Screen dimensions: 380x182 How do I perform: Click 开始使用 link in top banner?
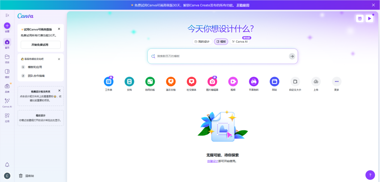pyautogui.click(x=243, y=5)
